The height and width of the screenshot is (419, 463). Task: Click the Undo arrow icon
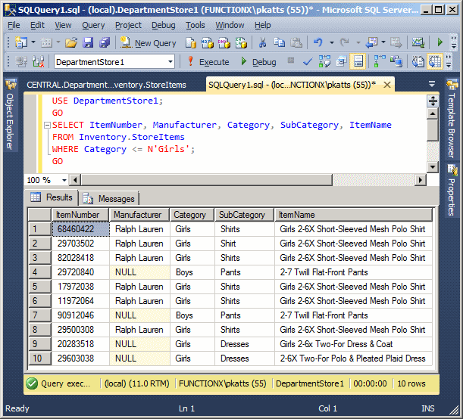[x=318, y=42]
